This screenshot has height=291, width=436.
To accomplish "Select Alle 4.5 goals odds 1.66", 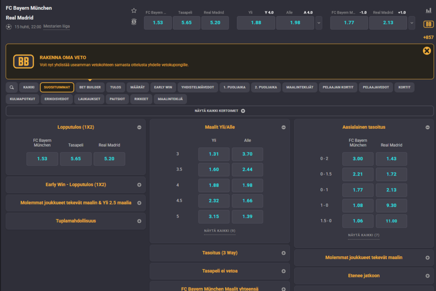I will [x=247, y=201].
